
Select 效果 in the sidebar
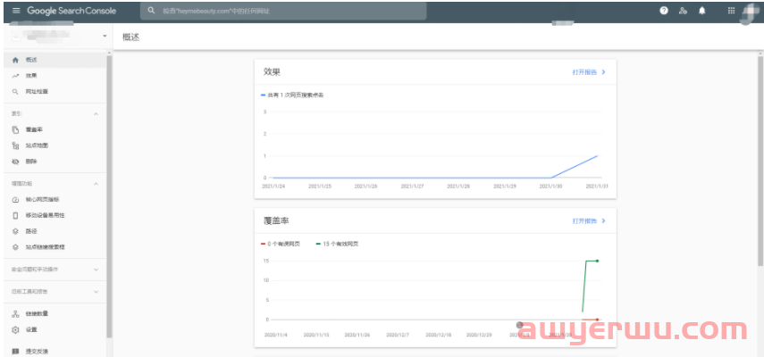point(31,76)
